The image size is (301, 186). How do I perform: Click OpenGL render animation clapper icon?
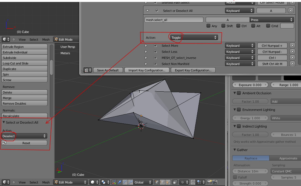pyautogui.click(x=215, y=182)
